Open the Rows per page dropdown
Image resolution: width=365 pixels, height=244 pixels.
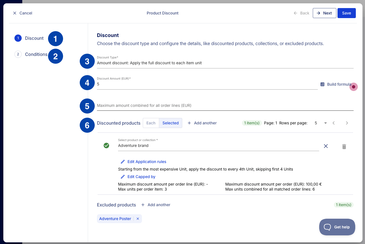[x=321, y=123]
